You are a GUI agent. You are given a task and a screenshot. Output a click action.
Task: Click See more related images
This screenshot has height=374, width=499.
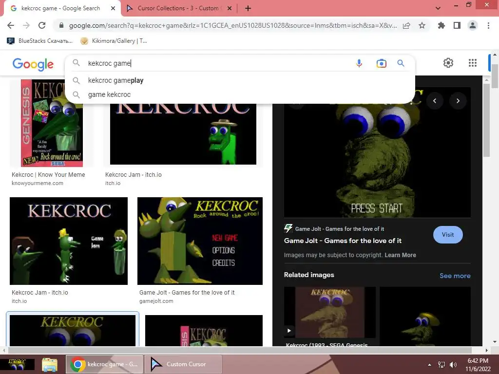[x=455, y=276]
